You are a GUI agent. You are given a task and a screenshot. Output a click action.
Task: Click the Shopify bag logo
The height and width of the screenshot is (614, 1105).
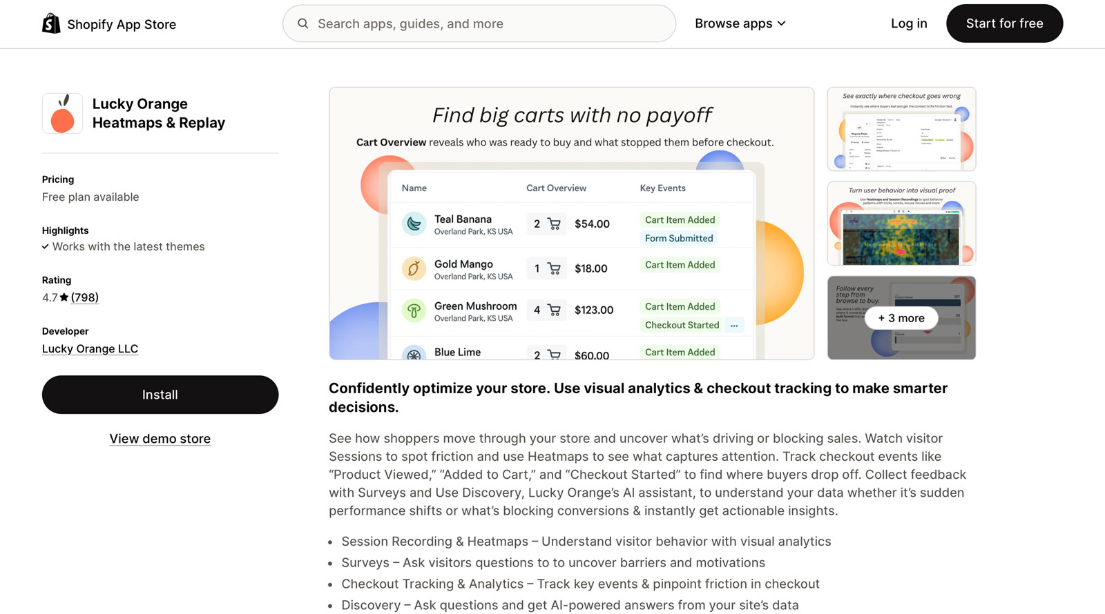tap(50, 23)
